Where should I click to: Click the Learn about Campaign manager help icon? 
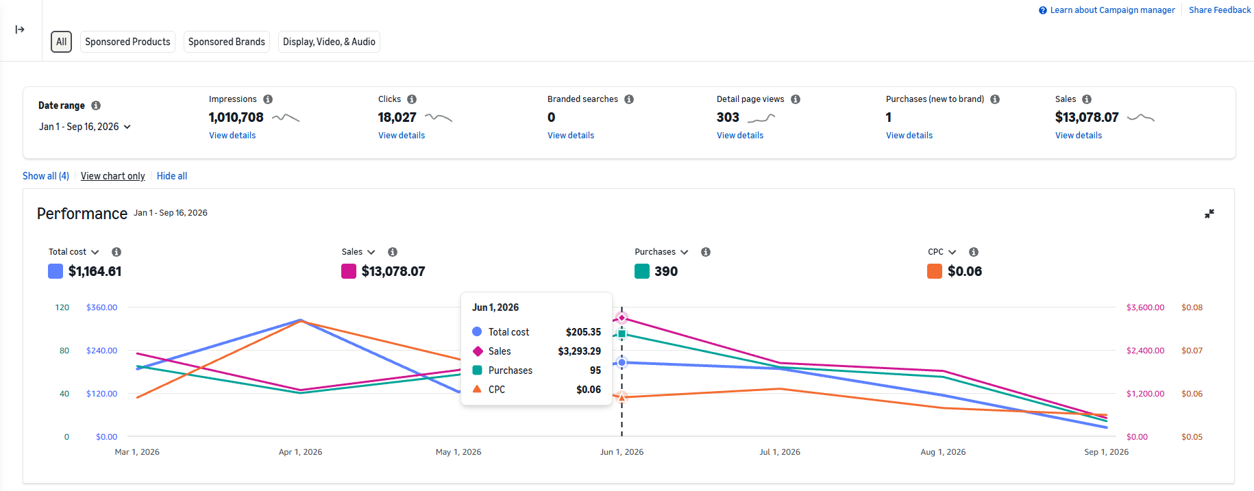(1043, 10)
